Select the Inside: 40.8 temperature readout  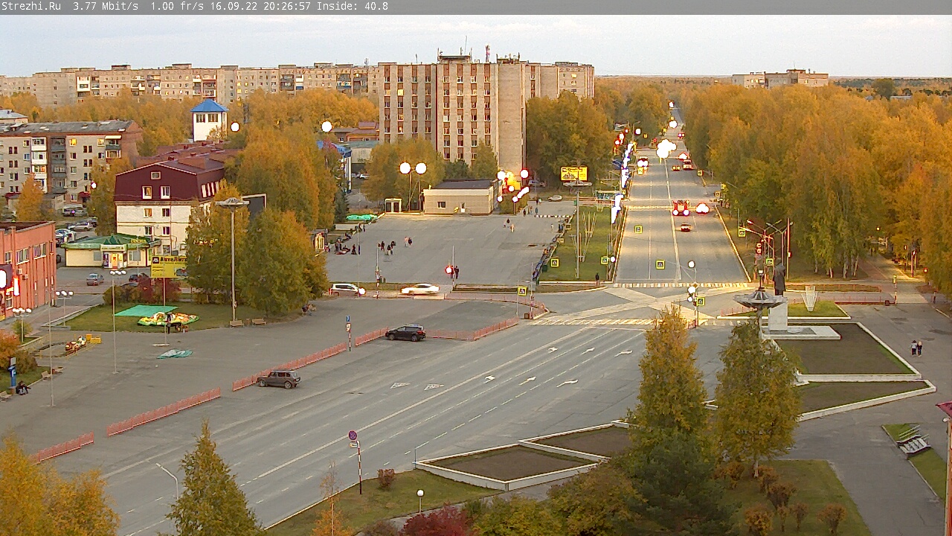[353, 6]
